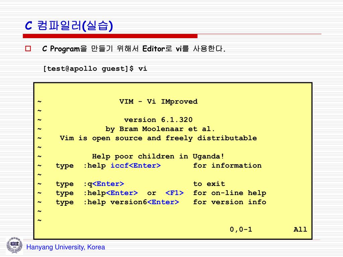Click 'for version info' text

[229, 202]
